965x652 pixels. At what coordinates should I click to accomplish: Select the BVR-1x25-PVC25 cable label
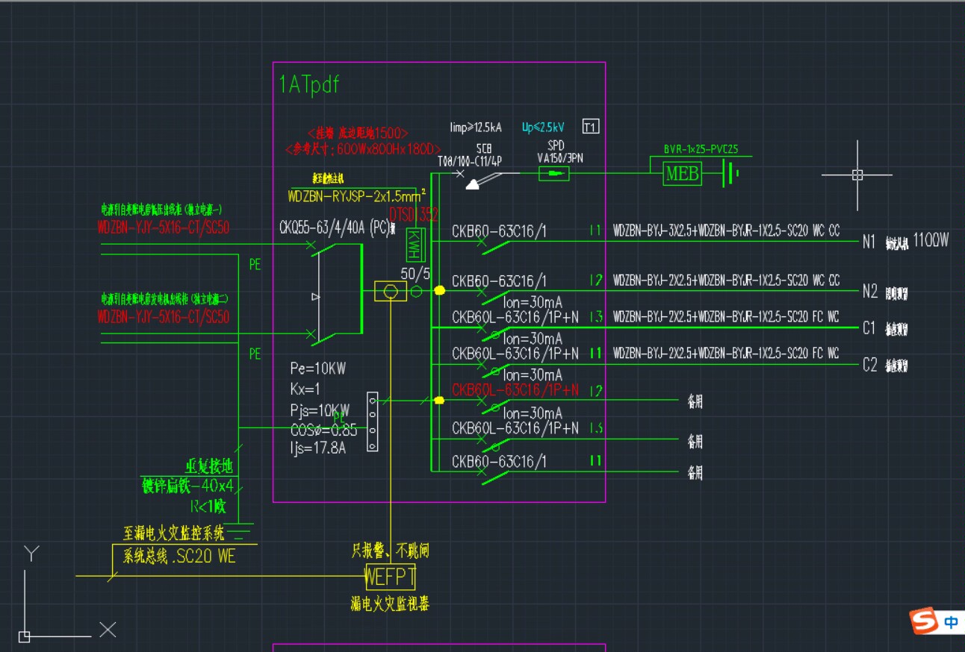tap(701, 150)
